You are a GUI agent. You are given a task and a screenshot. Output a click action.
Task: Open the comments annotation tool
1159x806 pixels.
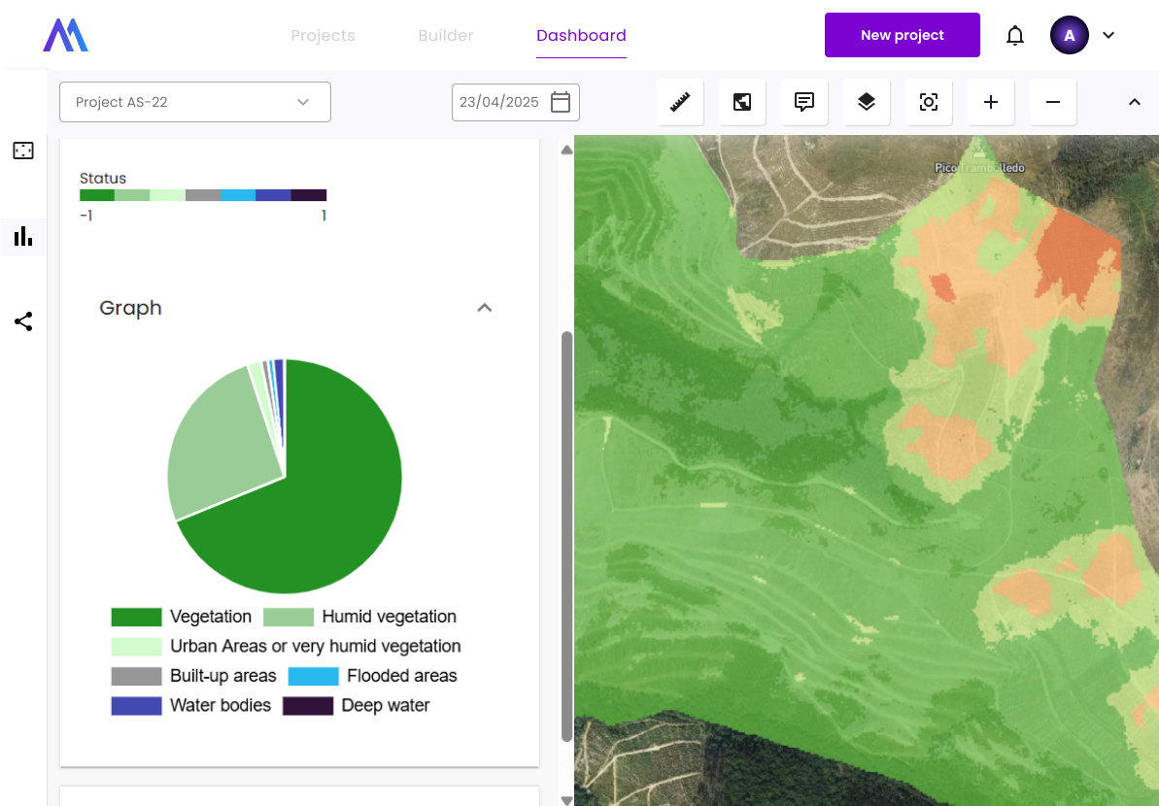coord(804,102)
